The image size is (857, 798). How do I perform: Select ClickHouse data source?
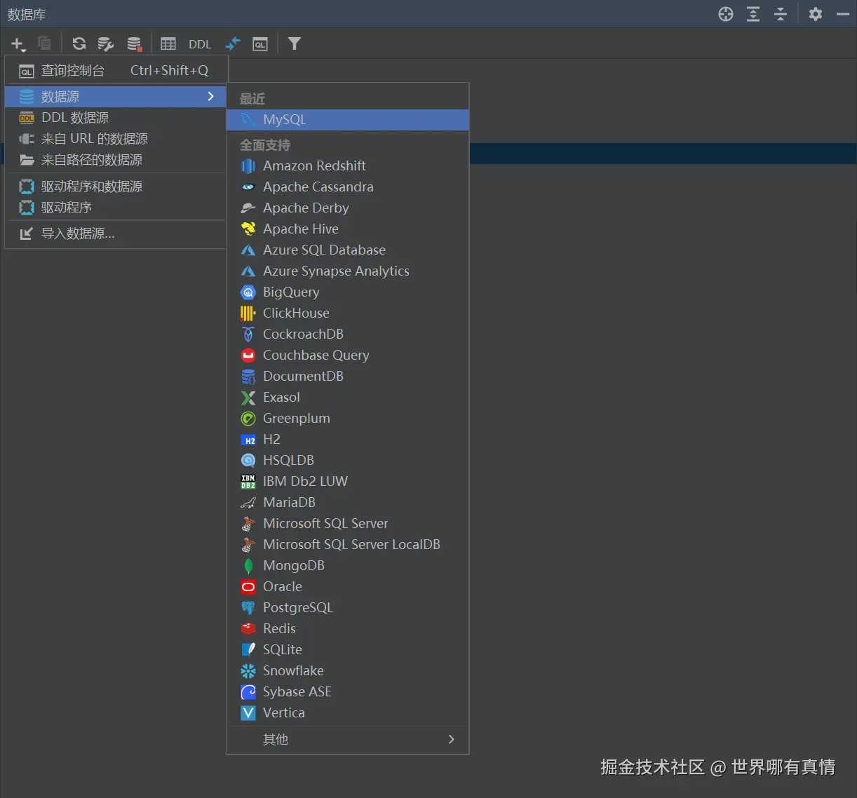coord(348,313)
